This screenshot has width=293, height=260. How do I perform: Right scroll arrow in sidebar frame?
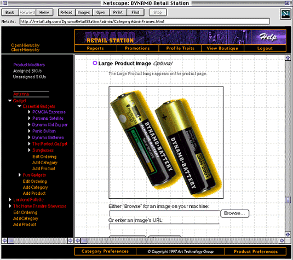[70, 240]
